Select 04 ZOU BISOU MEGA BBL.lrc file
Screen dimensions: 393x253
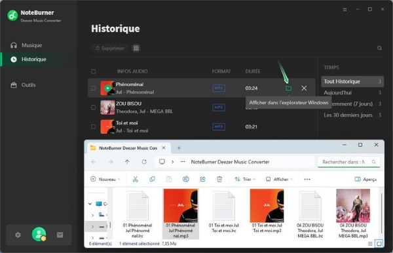tap(310, 214)
